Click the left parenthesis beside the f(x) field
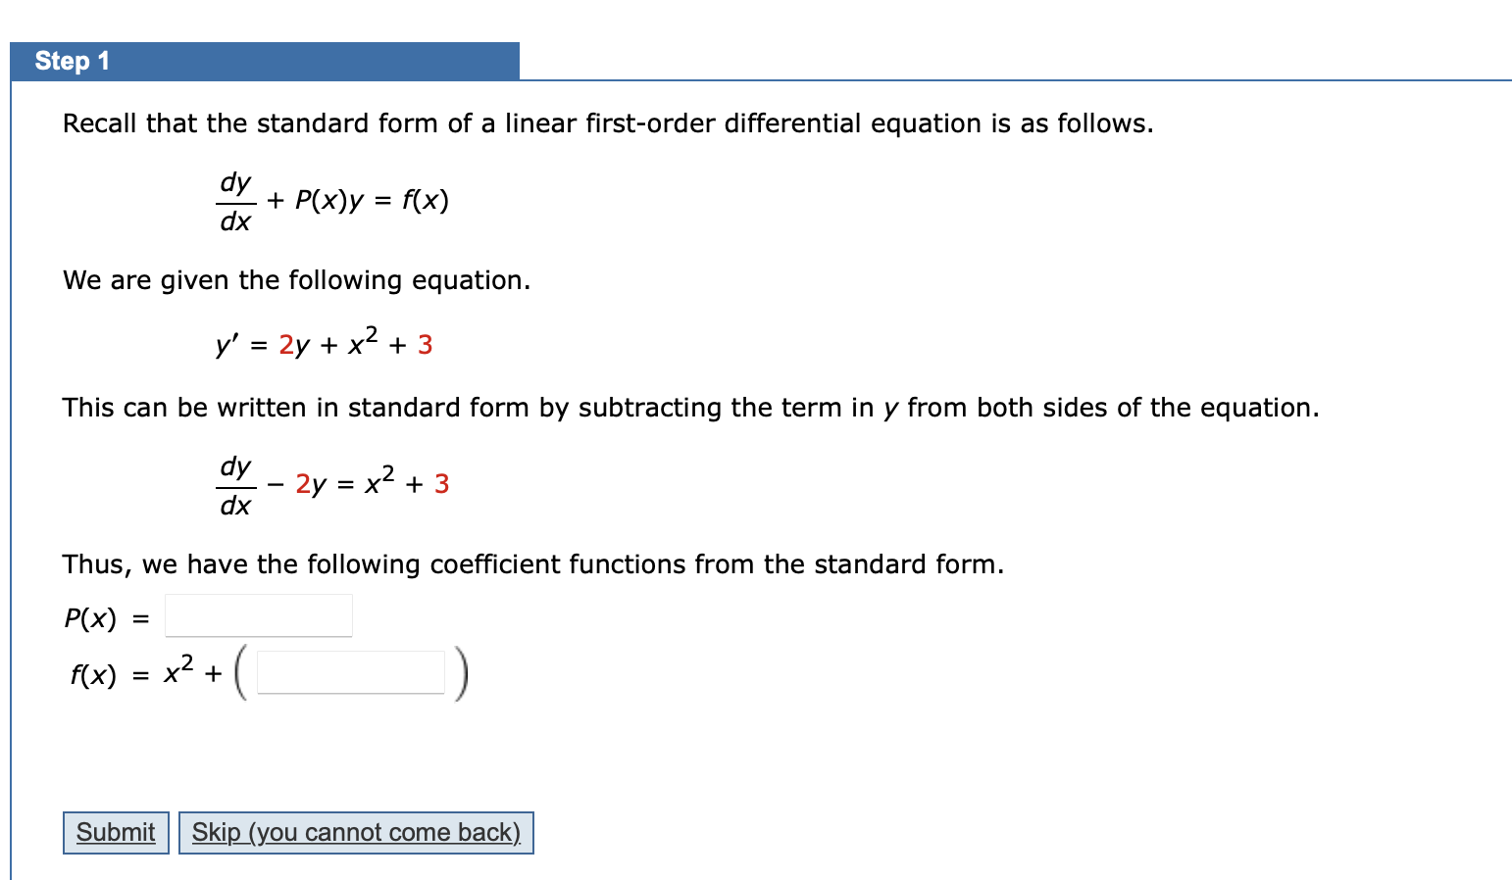This screenshot has height=880, width=1512. coord(238,672)
